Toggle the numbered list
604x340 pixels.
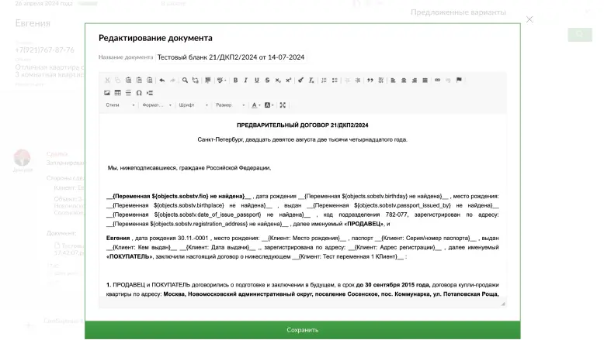[324, 81]
